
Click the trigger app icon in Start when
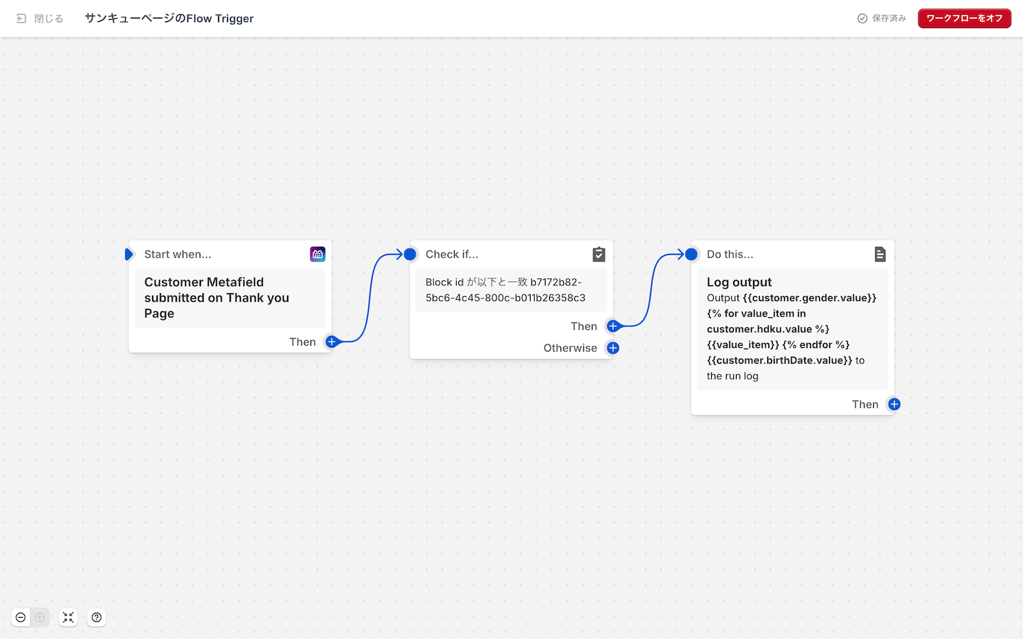coord(318,254)
